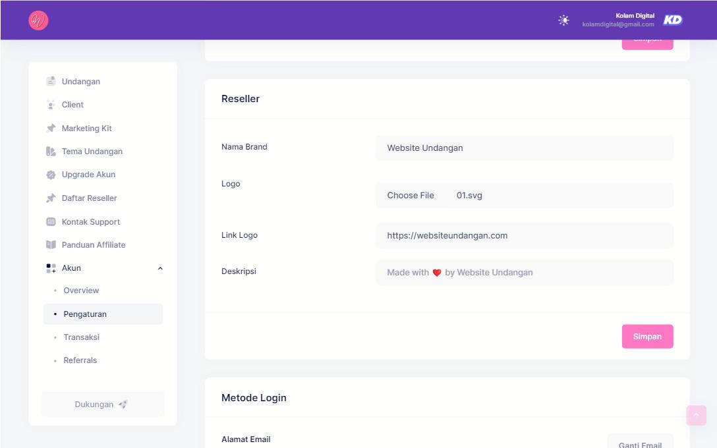Click the Client people icon

click(51, 105)
